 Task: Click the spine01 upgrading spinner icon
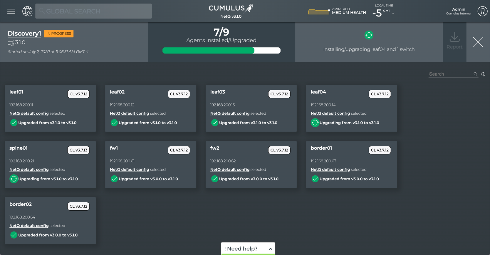14,179
